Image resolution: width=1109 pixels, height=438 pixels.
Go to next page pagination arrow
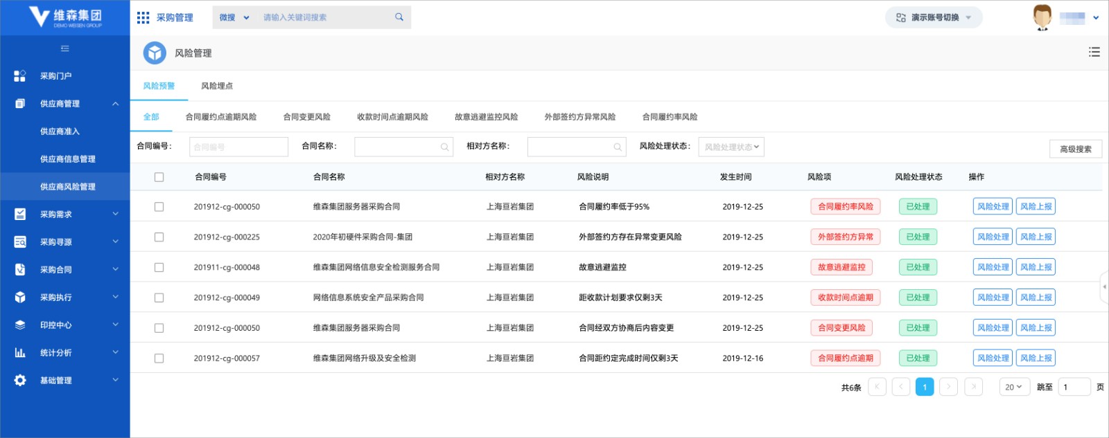point(949,387)
